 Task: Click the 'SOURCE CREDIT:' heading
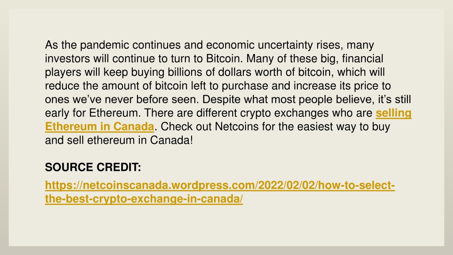[93, 167]
